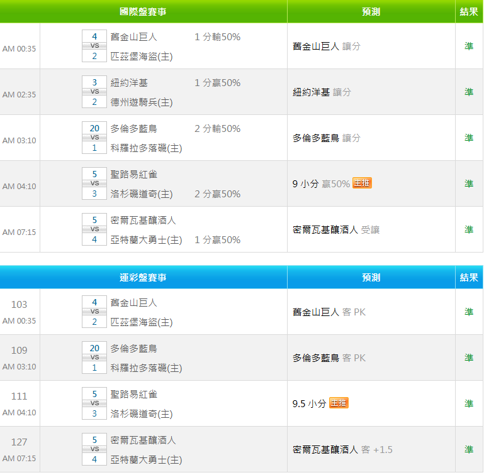
Task: Open 紐約洋基 team link in match row
Action: (x=129, y=82)
